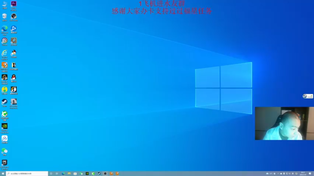
Task: Open the Microsoft Edge desktop shortcut
Action: [4, 31]
